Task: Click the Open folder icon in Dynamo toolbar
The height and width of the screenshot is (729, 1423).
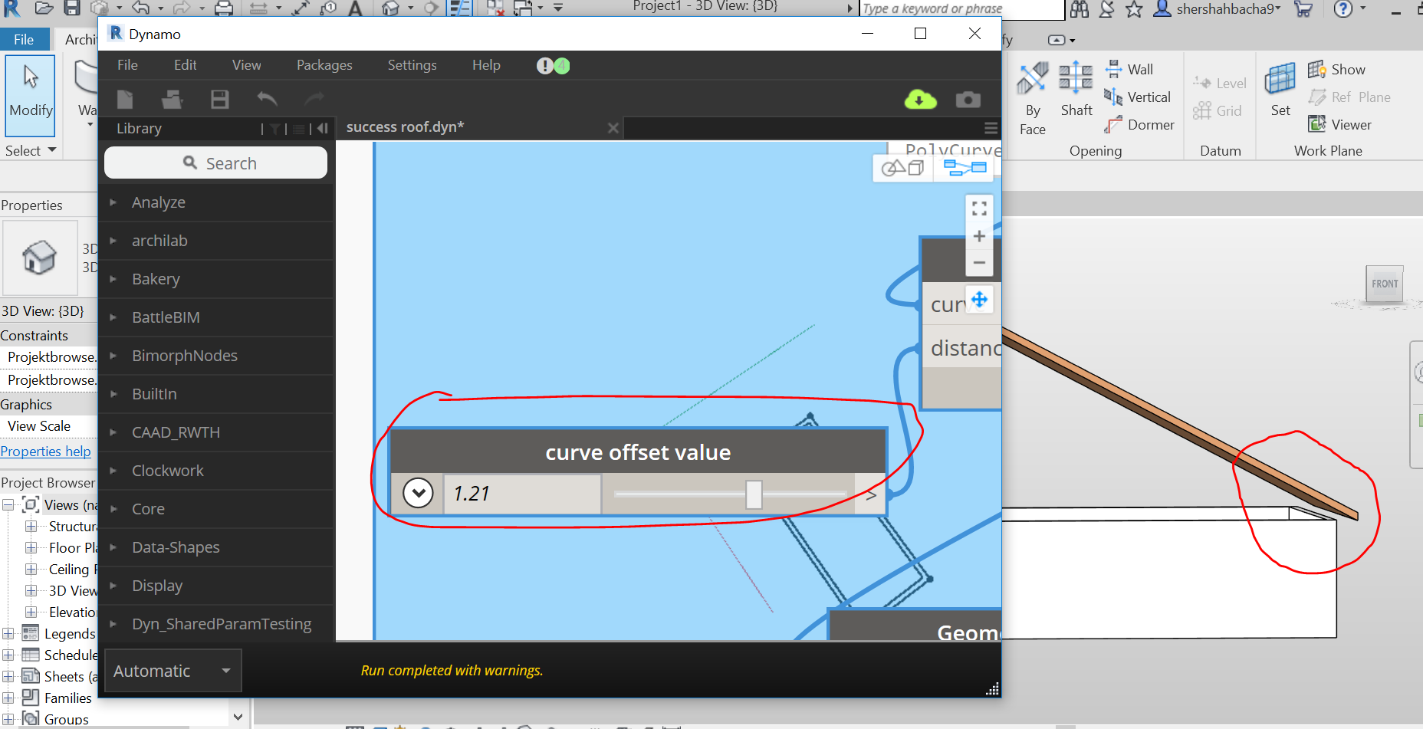Action: 173,99
